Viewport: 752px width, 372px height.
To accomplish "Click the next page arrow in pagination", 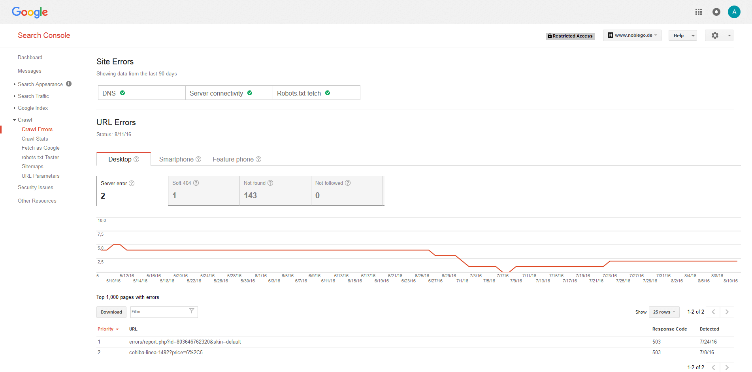I will (727, 312).
